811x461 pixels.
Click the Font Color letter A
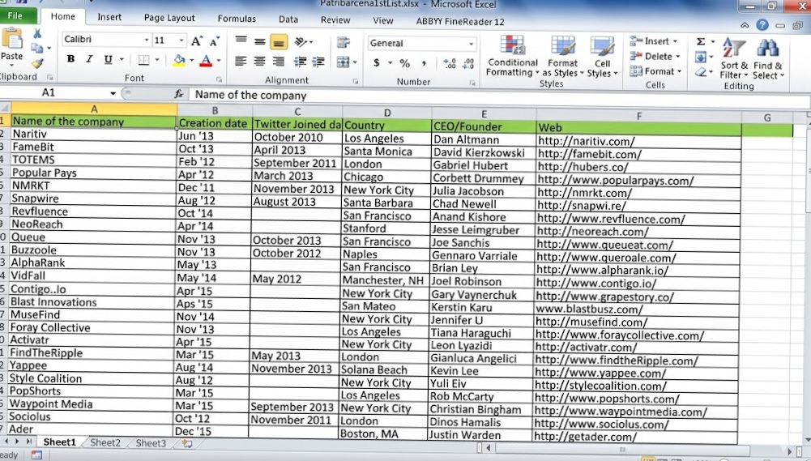pyautogui.click(x=206, y=61)
